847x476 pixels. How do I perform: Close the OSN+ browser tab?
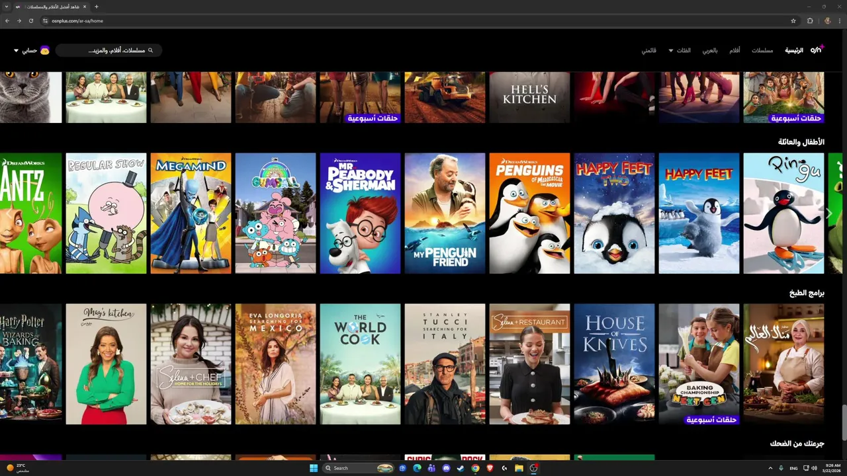pyautogui.click(x=85, y=7)
